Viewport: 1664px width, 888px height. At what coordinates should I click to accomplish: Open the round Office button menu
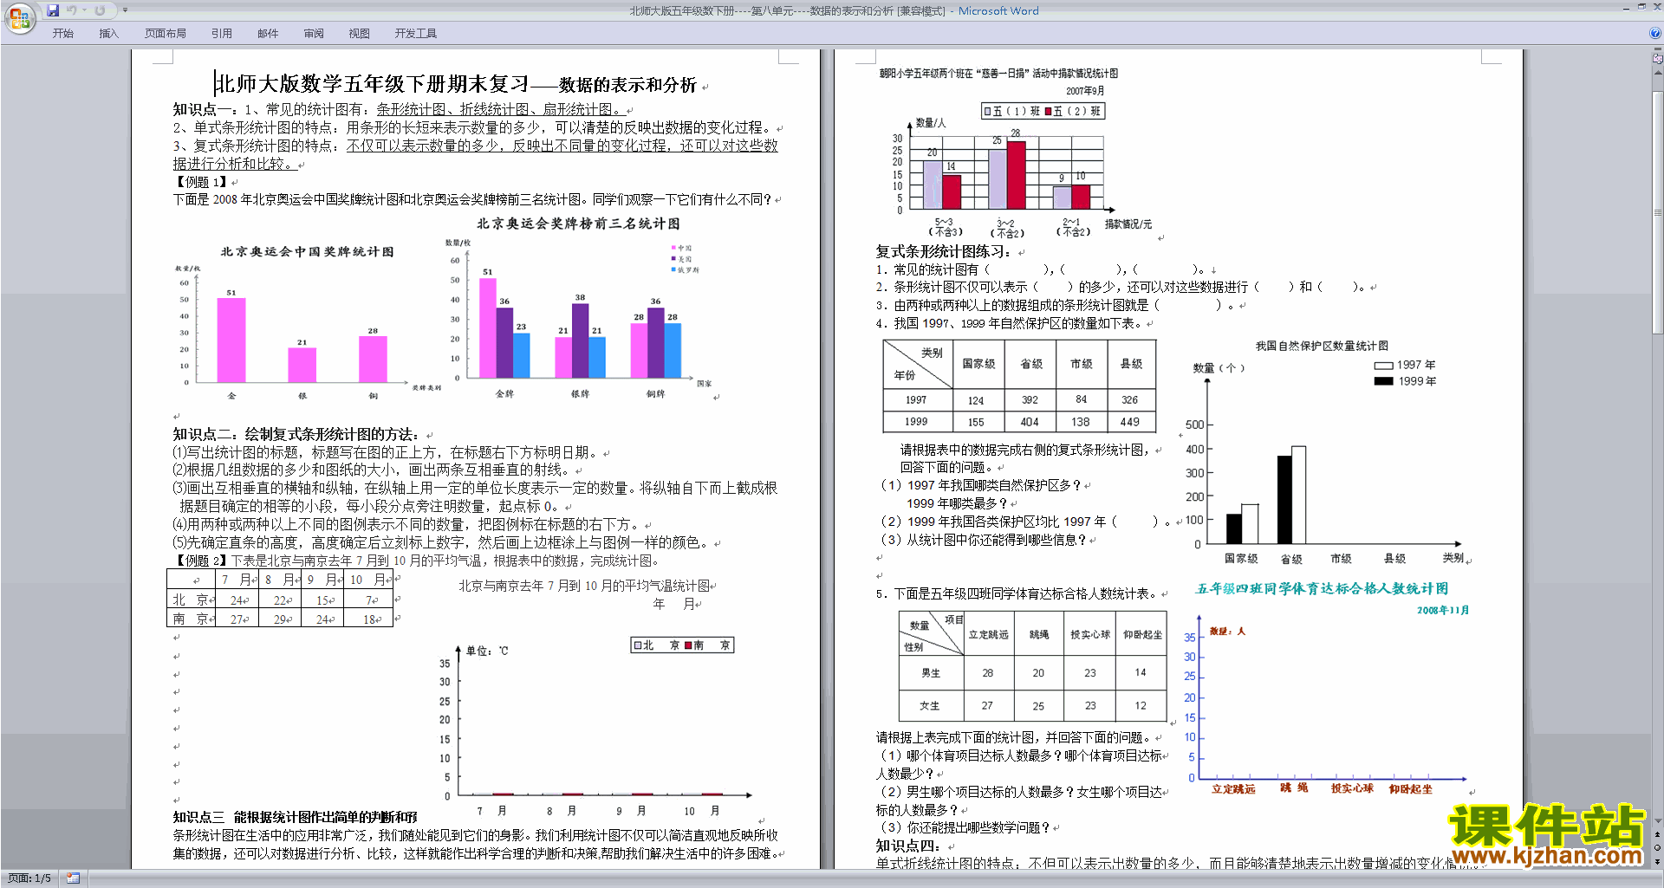coord(19,18)
